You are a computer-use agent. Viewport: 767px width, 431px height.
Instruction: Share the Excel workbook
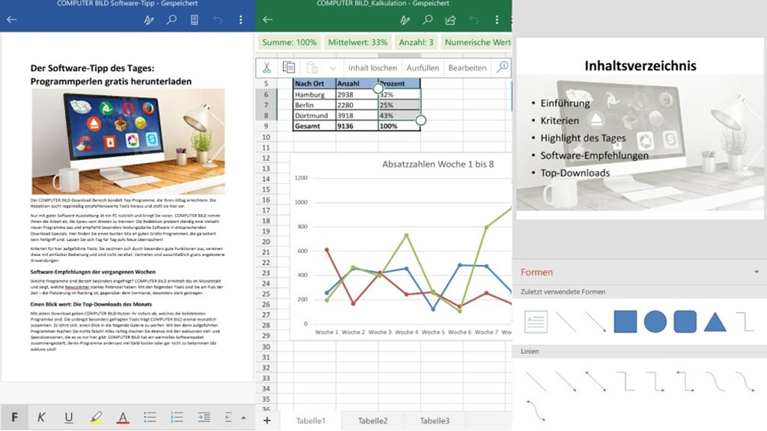(x=450, y=19)
